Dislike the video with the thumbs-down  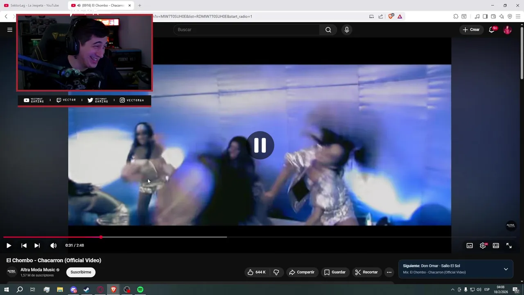(276, 272)
